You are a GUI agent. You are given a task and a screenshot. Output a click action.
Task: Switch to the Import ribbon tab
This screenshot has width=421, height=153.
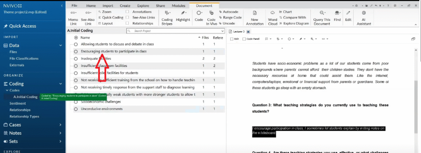point(108,6)
